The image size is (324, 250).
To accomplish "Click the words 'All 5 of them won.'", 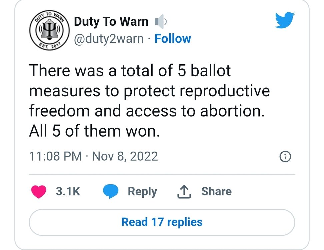I will 95,131.
